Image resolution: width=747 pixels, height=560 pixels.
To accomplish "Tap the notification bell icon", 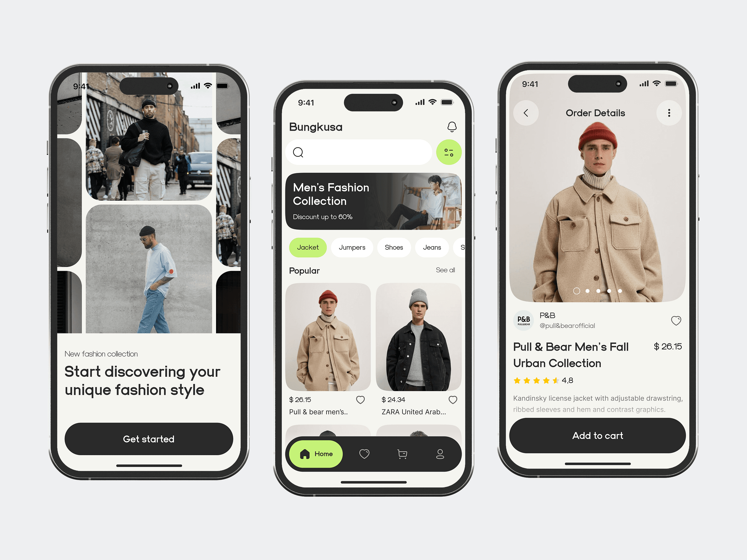I will pyautogui.click(x=453, y=128).
